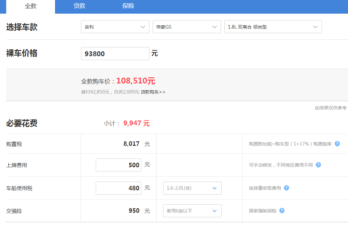This screenshot has height=229, width=348.
Task: Open the 家用6座以下 seat type dropdown
Action: [x=192, y=211]
